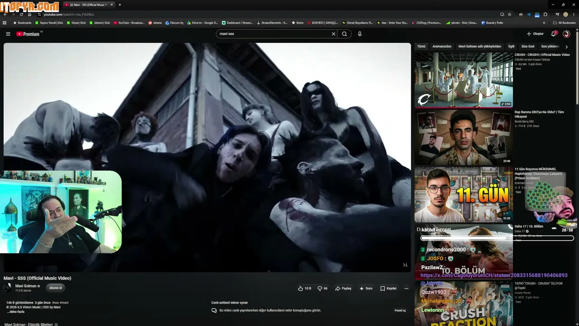Select the Tümü filter chip

421,47
